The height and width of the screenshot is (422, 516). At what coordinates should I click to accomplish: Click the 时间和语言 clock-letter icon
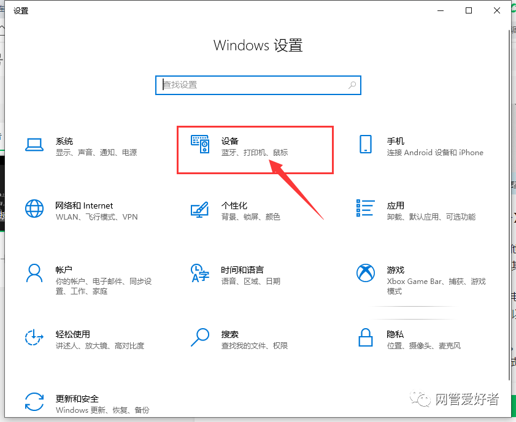click(200, 273)
